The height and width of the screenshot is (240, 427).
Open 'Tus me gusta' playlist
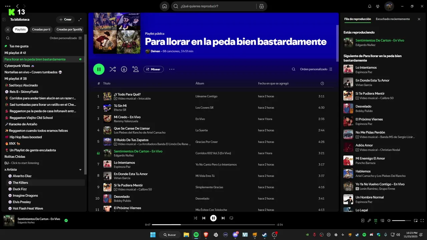tap(19, 46)
